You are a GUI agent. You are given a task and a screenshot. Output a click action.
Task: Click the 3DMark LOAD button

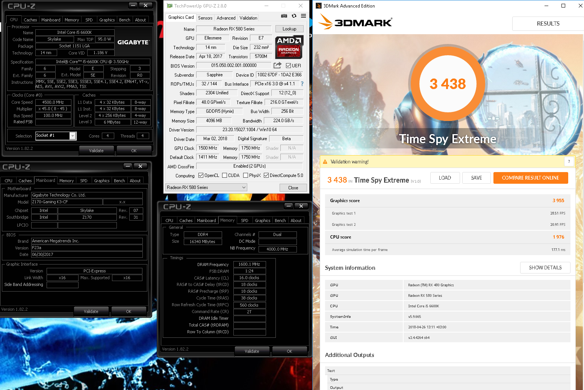coord(445,178)
